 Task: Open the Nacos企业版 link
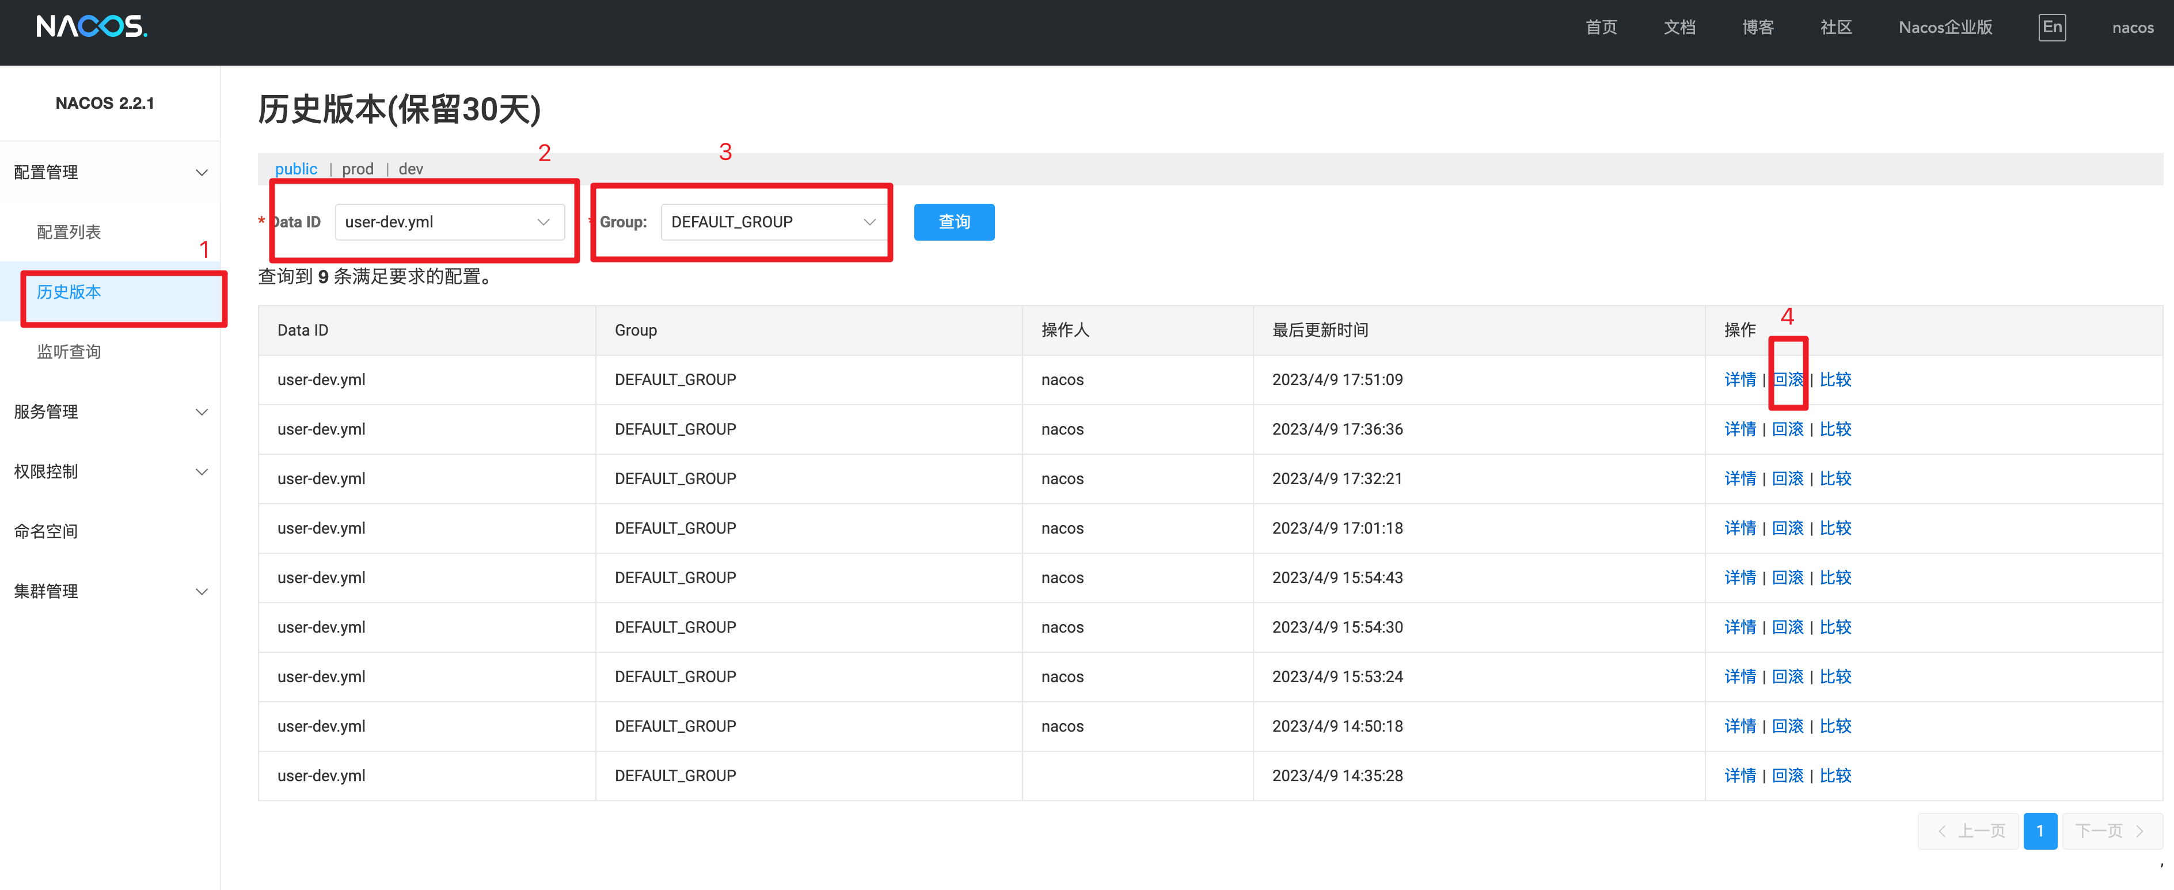coord(1945,28)
